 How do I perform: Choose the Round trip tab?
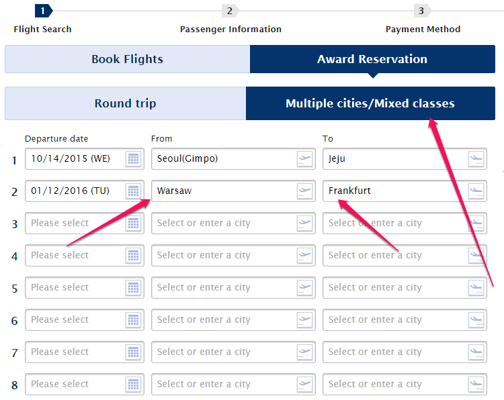pos(126,103)
